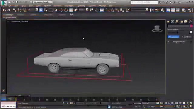
Task: Open the Create menu
Action: (x=39, y=6)
